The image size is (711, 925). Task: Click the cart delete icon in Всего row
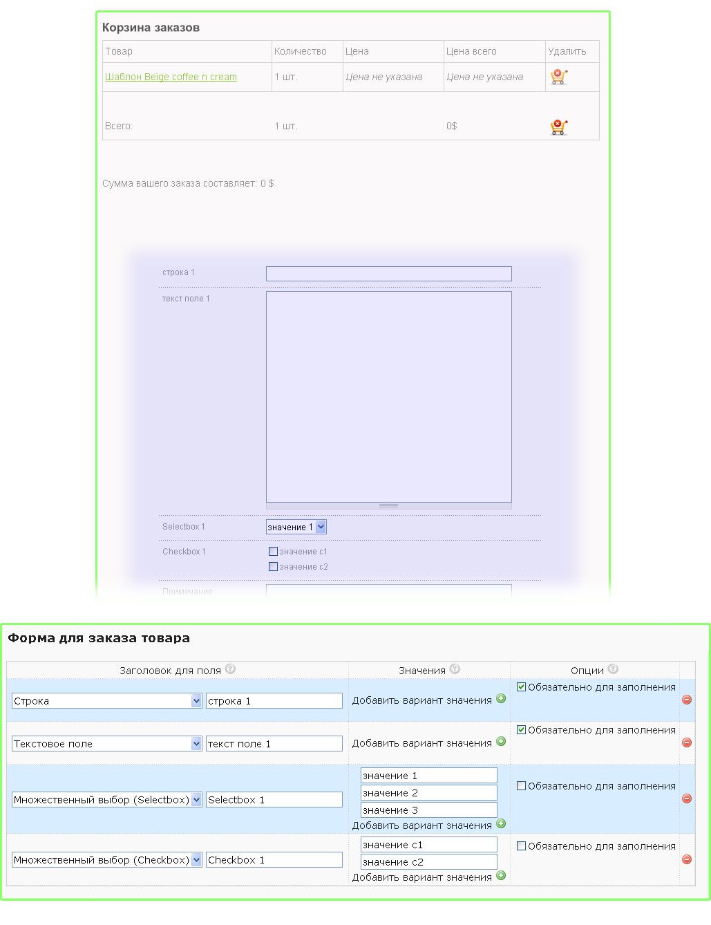click(558, 127)
